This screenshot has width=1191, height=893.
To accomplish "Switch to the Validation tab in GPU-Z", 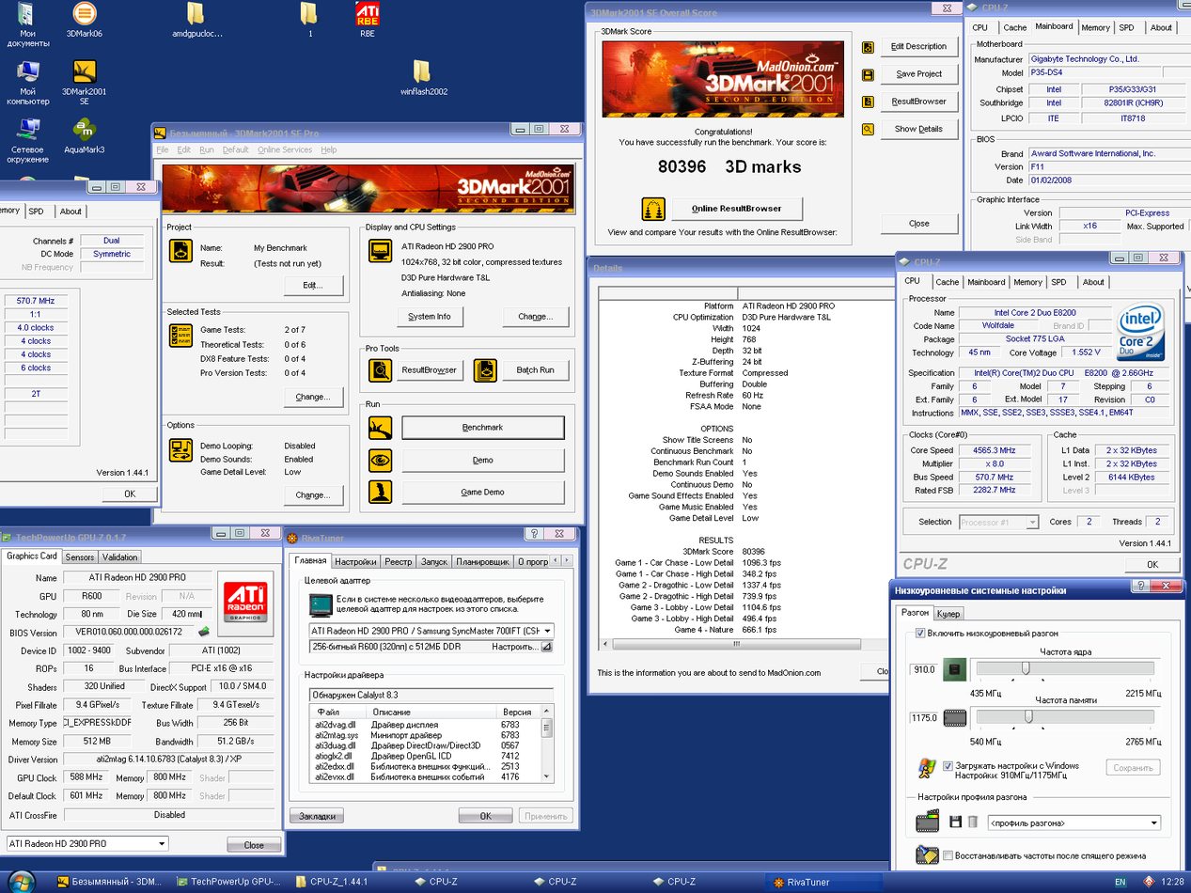I will [120, 557].
